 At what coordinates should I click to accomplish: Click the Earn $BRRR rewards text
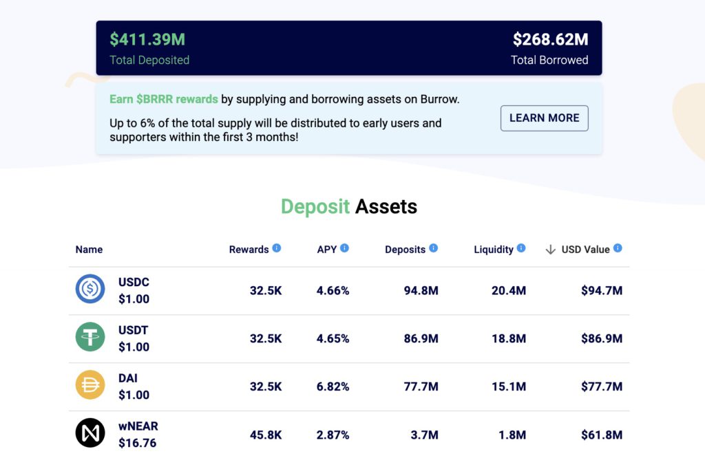pyautogui.click(x=164, y=99)
